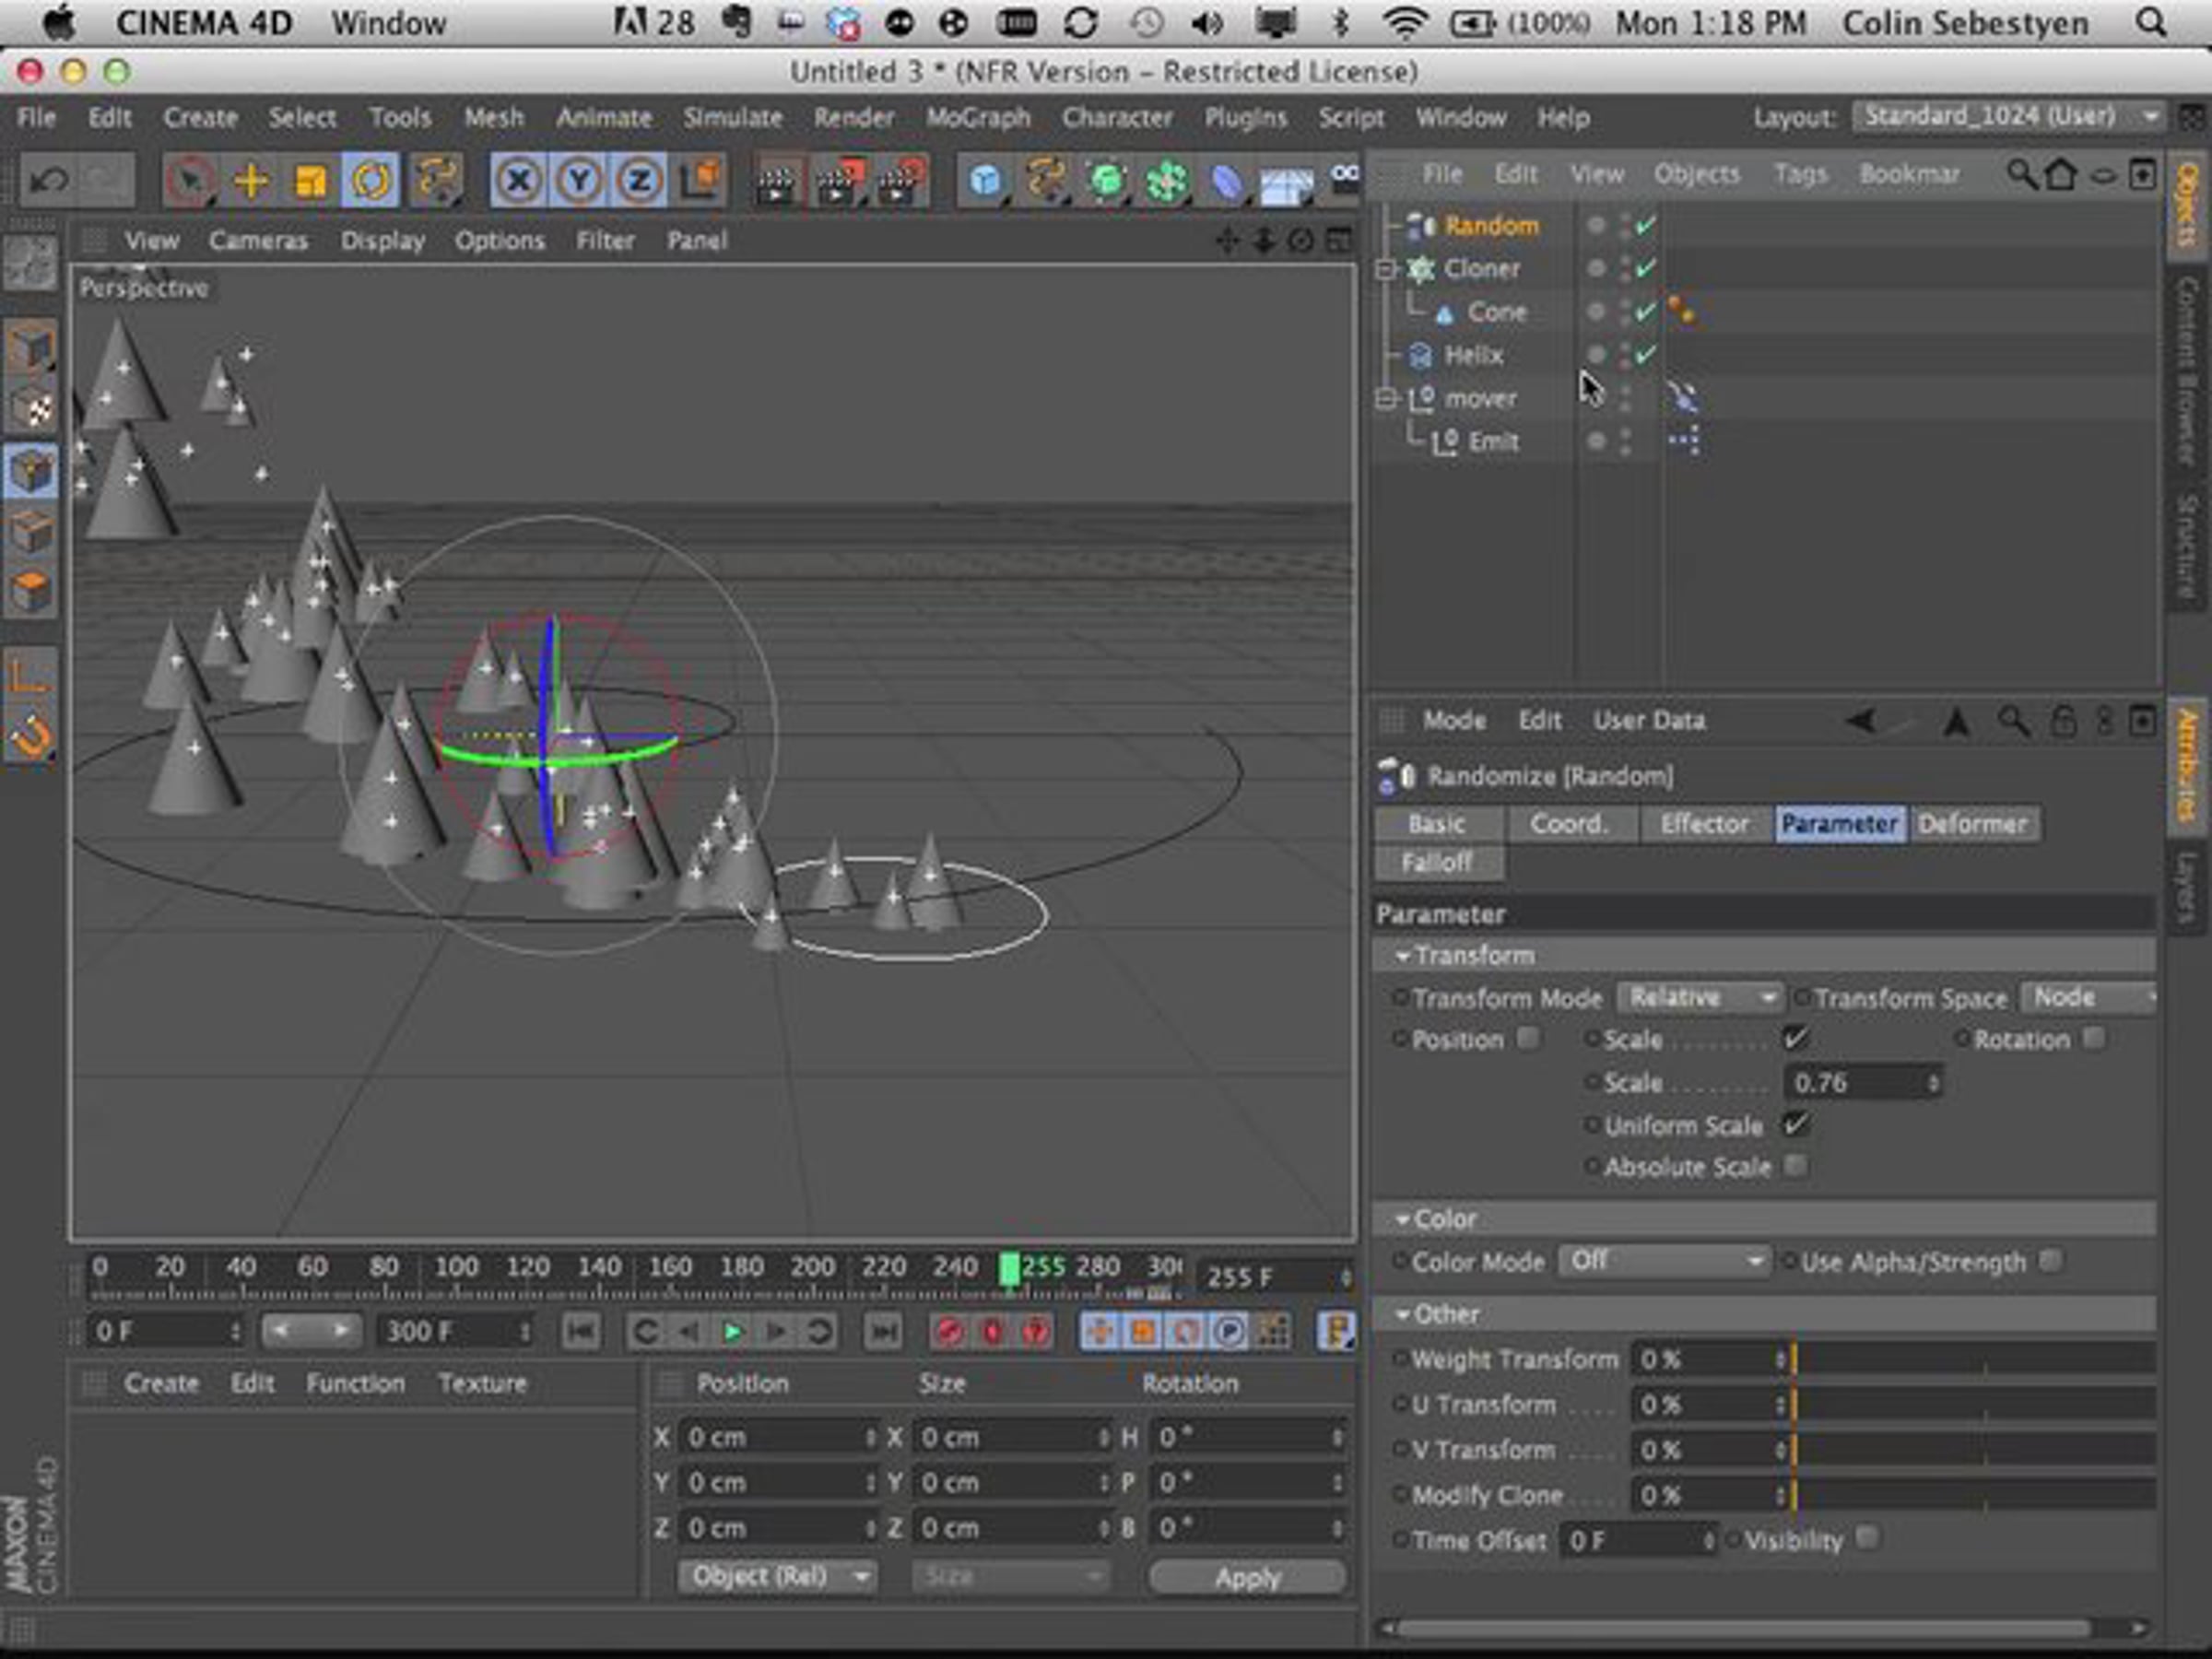This screenshot has width=2212, height=1659.
Task: Toggle the Uniform Scale checkbox
Action: tap(1796, 1124)
